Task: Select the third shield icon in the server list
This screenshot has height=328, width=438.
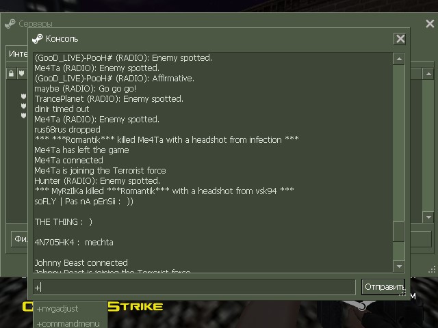Action: (x=23, y=115)
